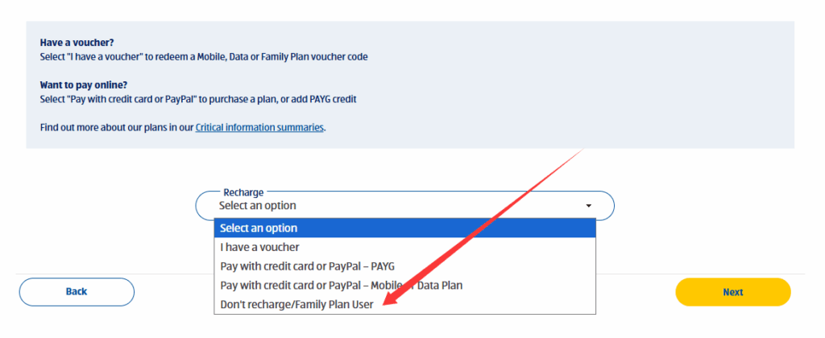Click the Recharge dropdown caret arrow
This screenshot has width=825, height=338.
(589, 206)
